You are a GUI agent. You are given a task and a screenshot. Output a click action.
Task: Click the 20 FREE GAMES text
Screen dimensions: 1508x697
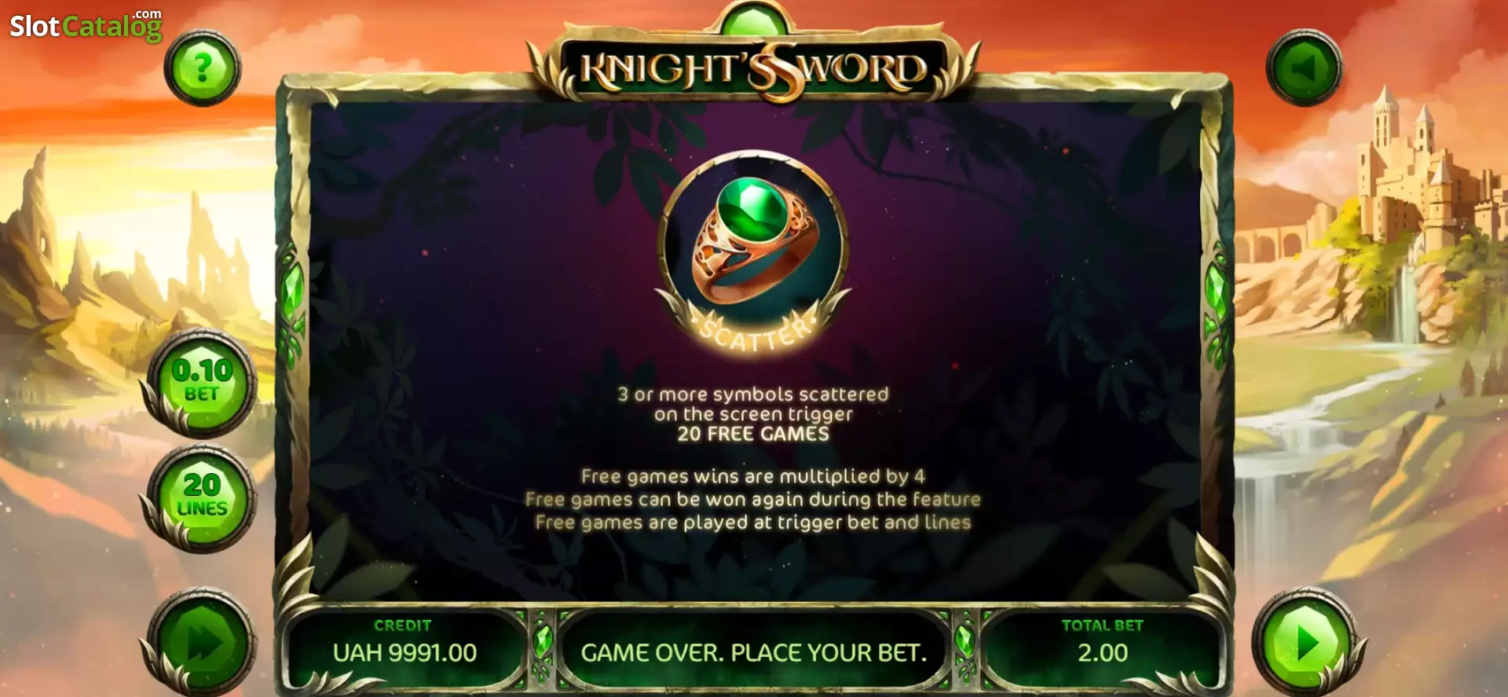pos(753,434)
